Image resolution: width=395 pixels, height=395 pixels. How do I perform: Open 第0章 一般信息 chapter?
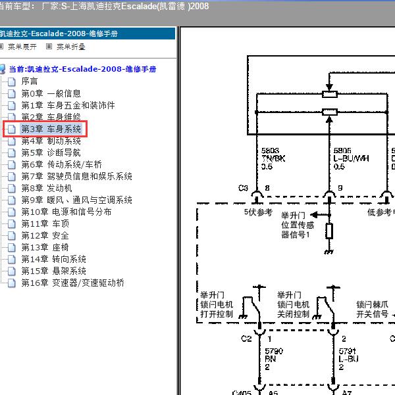pyautogui.click(x=51, y=93)
